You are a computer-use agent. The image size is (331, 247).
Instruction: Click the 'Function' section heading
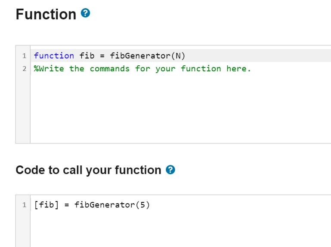[46, 14]
